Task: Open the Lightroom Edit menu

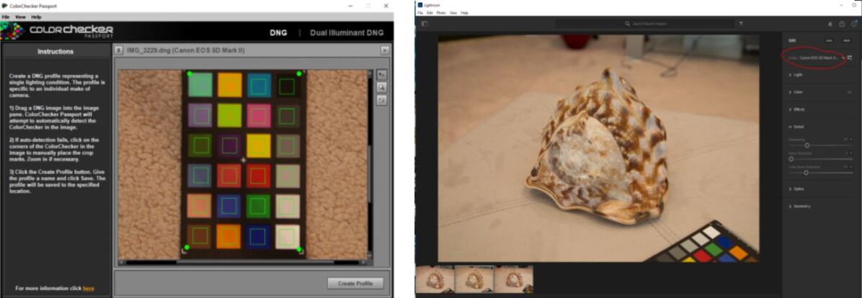Action: (430, 13)
